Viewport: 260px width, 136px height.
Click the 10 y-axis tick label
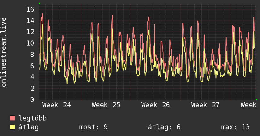click(30, 43)
